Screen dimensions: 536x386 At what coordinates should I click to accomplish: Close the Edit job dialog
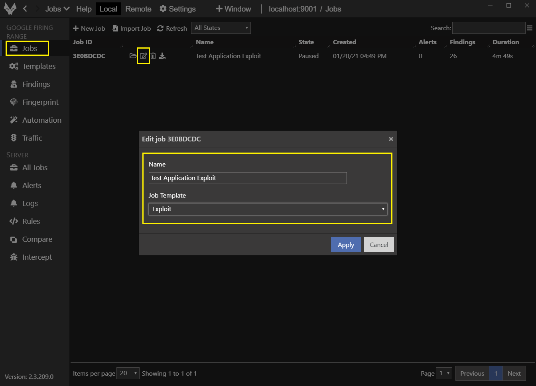coord(391,139)
